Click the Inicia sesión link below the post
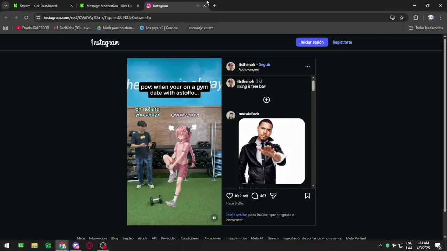Image resolution: width=447 pixels, height=251 pixels. click(236, 215)
